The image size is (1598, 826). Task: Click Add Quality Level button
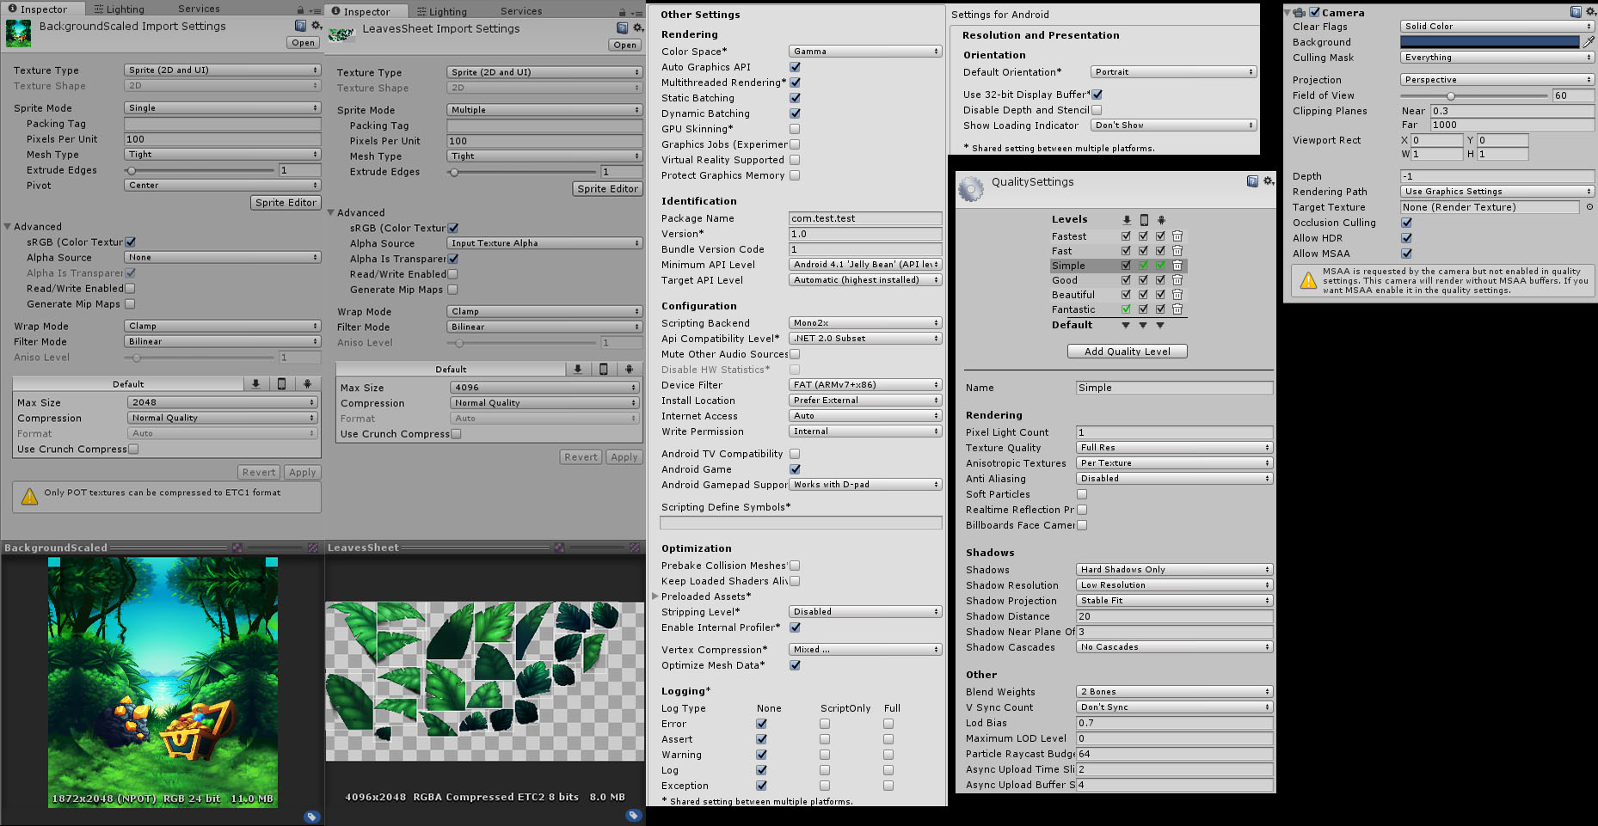[1128, 352]
